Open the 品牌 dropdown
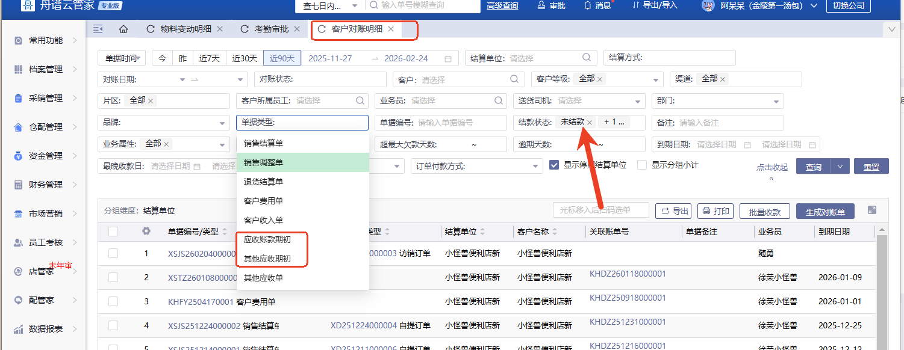Image resolution: width=904 pixels, height=350 pixels. click(163, 123)
